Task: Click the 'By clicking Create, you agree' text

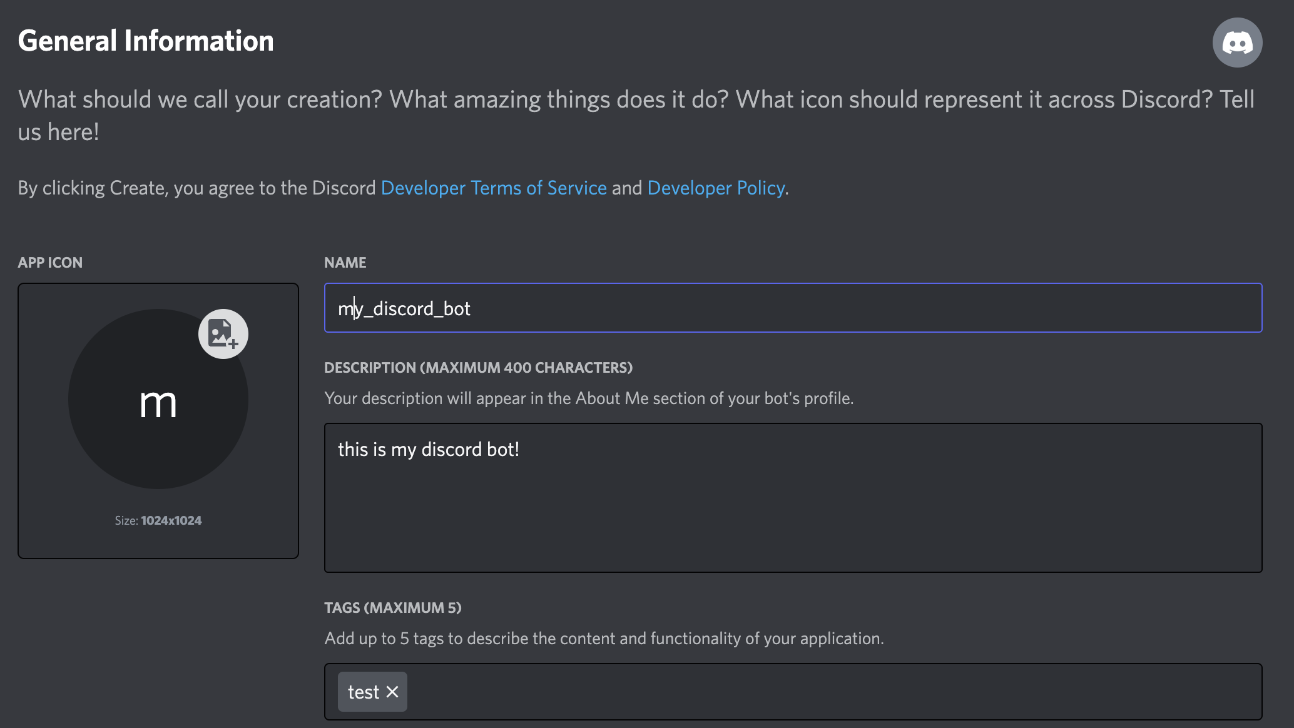Action: click(x=196, y=188)
